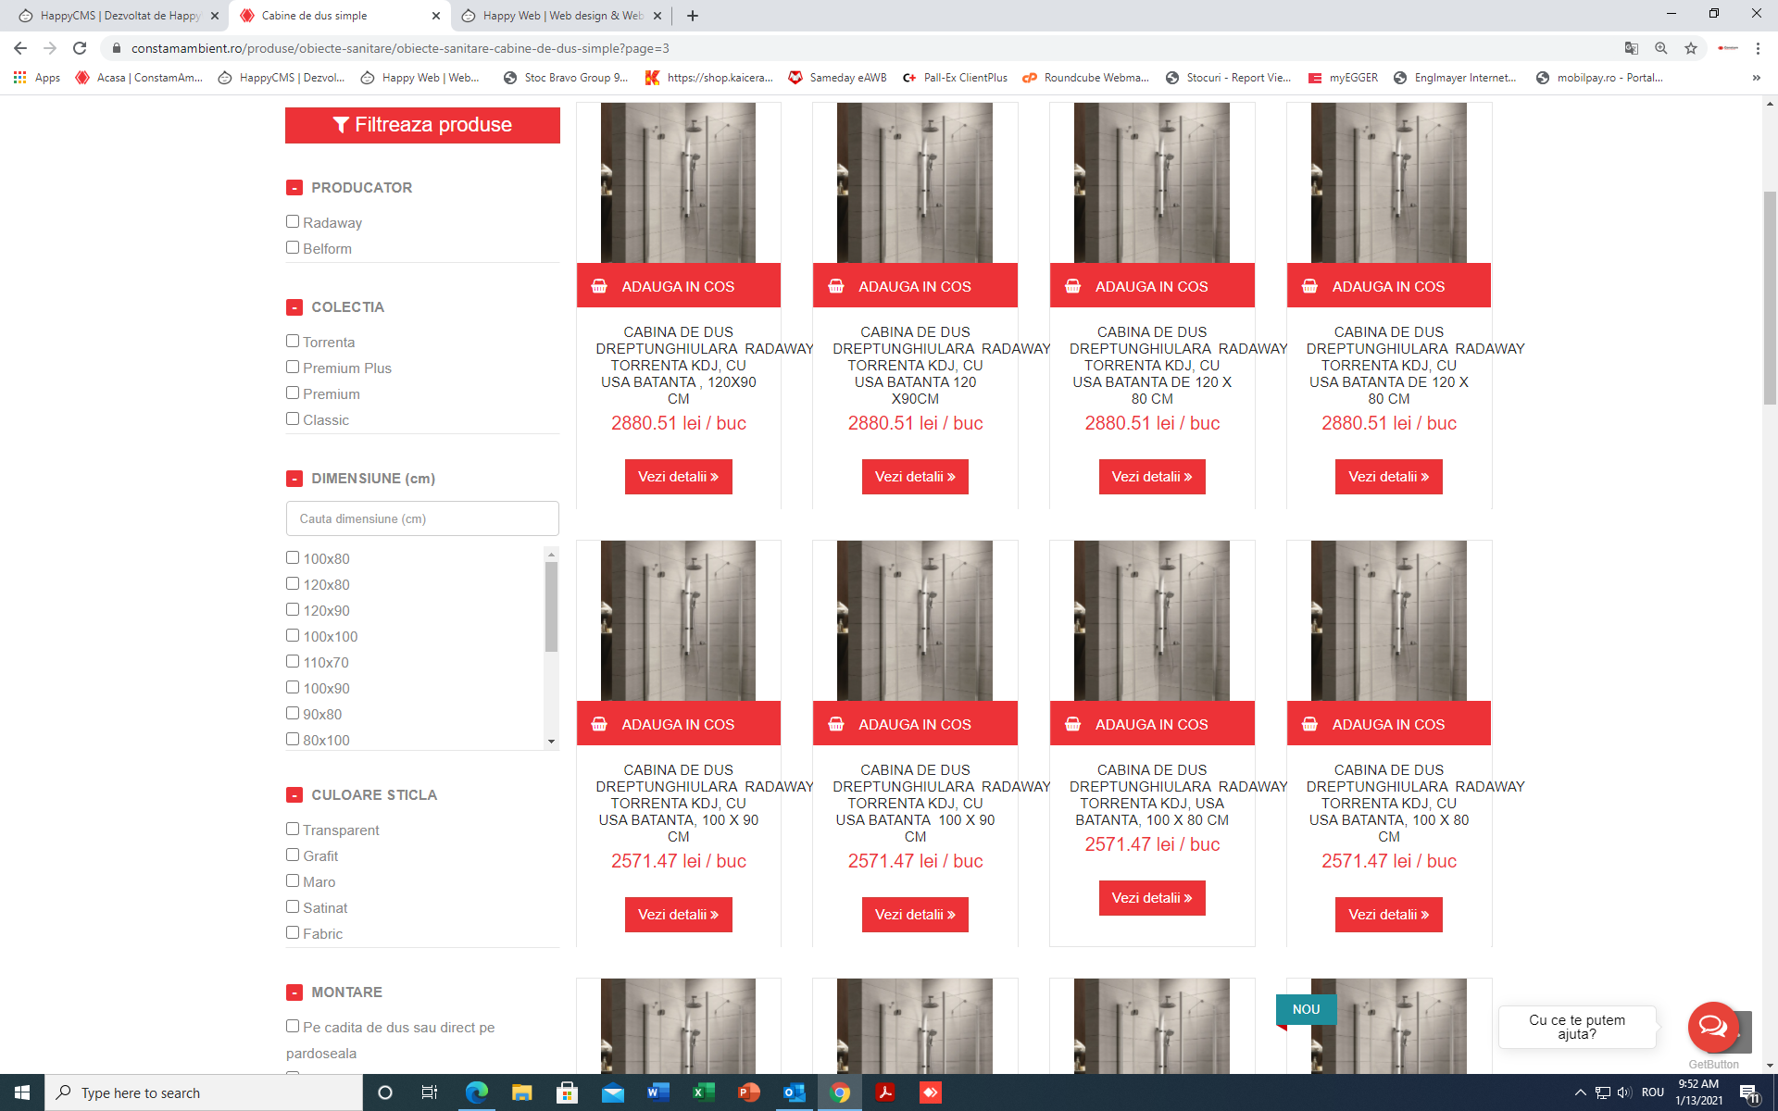Open Adobe Acrobat from taskbar
The height and width of the screenshot is (1111, 1778).
tap(885, 1092)
